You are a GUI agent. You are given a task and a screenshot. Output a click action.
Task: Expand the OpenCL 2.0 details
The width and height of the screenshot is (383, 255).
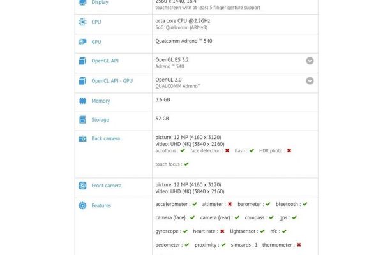(x=310, y=81)
